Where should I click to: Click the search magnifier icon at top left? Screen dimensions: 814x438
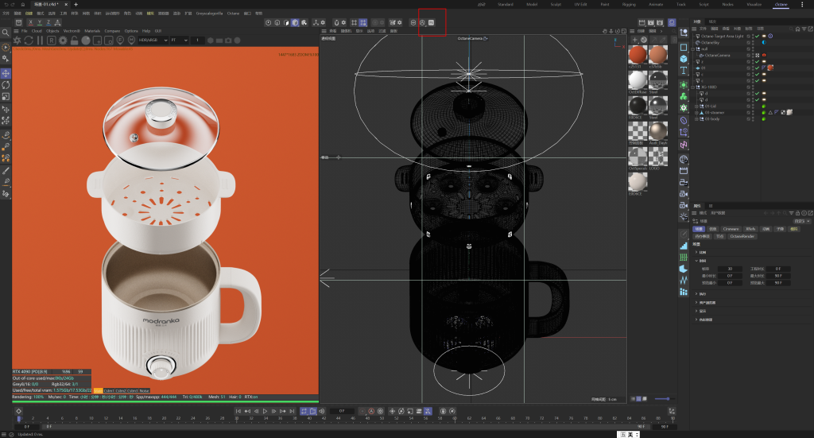pos(6,33)
